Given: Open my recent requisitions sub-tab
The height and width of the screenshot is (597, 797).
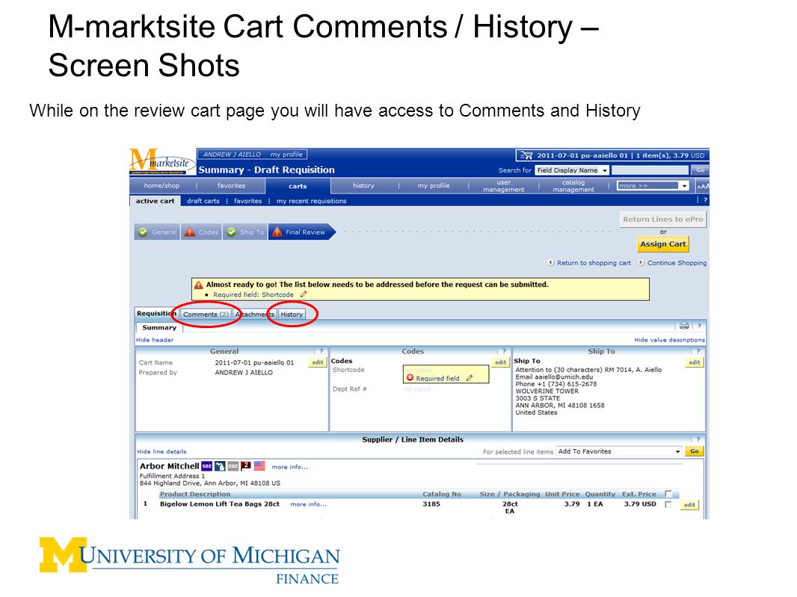Looking at the screenshot, I should pyautogui.click(x=312, y=201).
